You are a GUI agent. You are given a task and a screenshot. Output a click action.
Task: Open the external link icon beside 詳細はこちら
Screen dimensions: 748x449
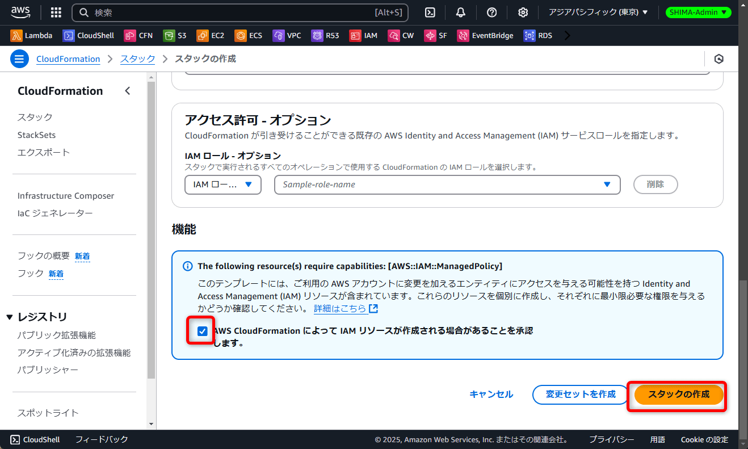click(x=373, y=309)
